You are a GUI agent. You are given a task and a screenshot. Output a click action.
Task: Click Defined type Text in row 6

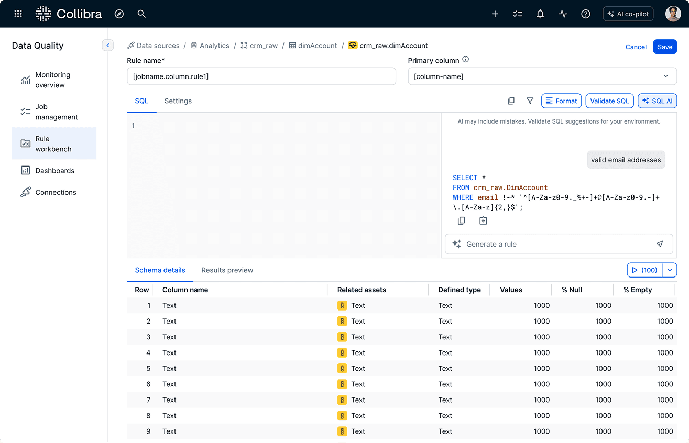click(445, 384)
